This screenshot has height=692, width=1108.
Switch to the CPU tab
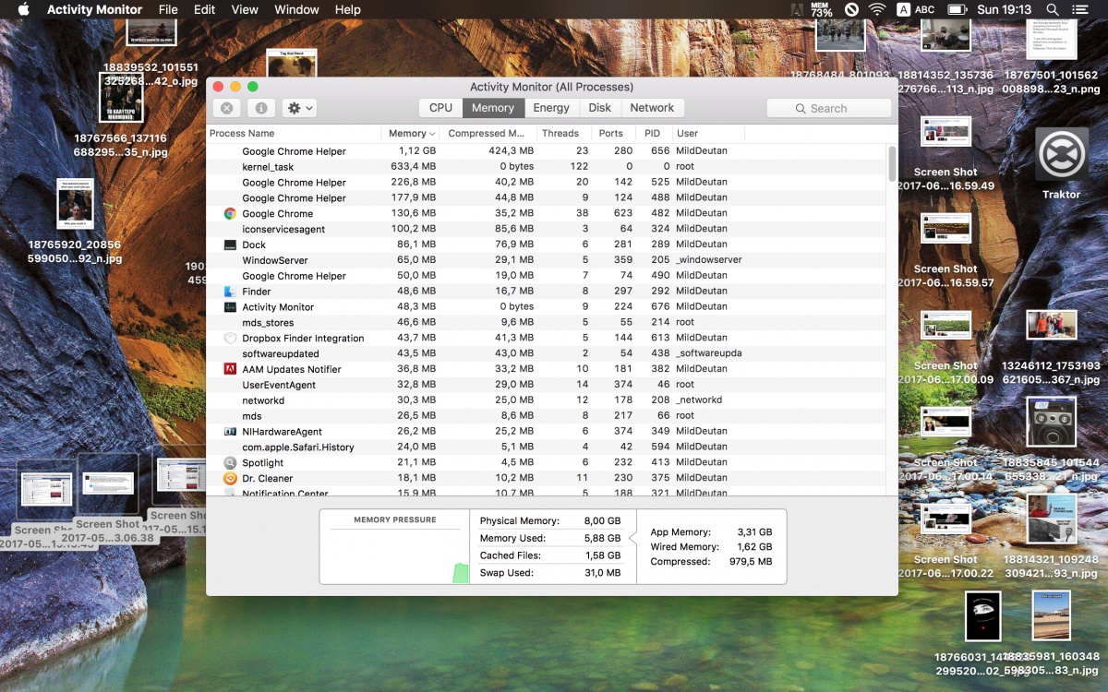[440, 108]
